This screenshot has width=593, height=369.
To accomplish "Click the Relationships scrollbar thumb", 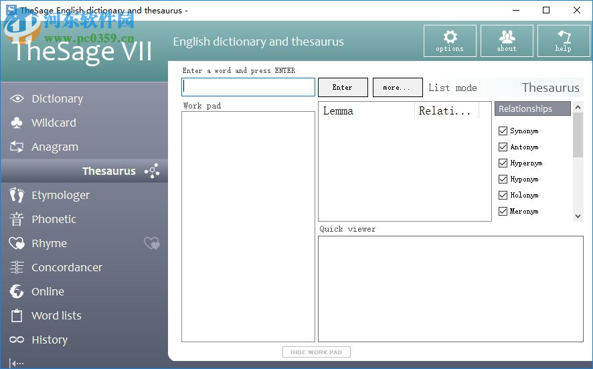I will pyautogui.click(x=578, y=135).
